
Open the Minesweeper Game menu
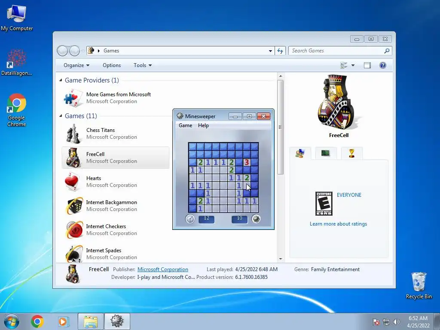186,125
